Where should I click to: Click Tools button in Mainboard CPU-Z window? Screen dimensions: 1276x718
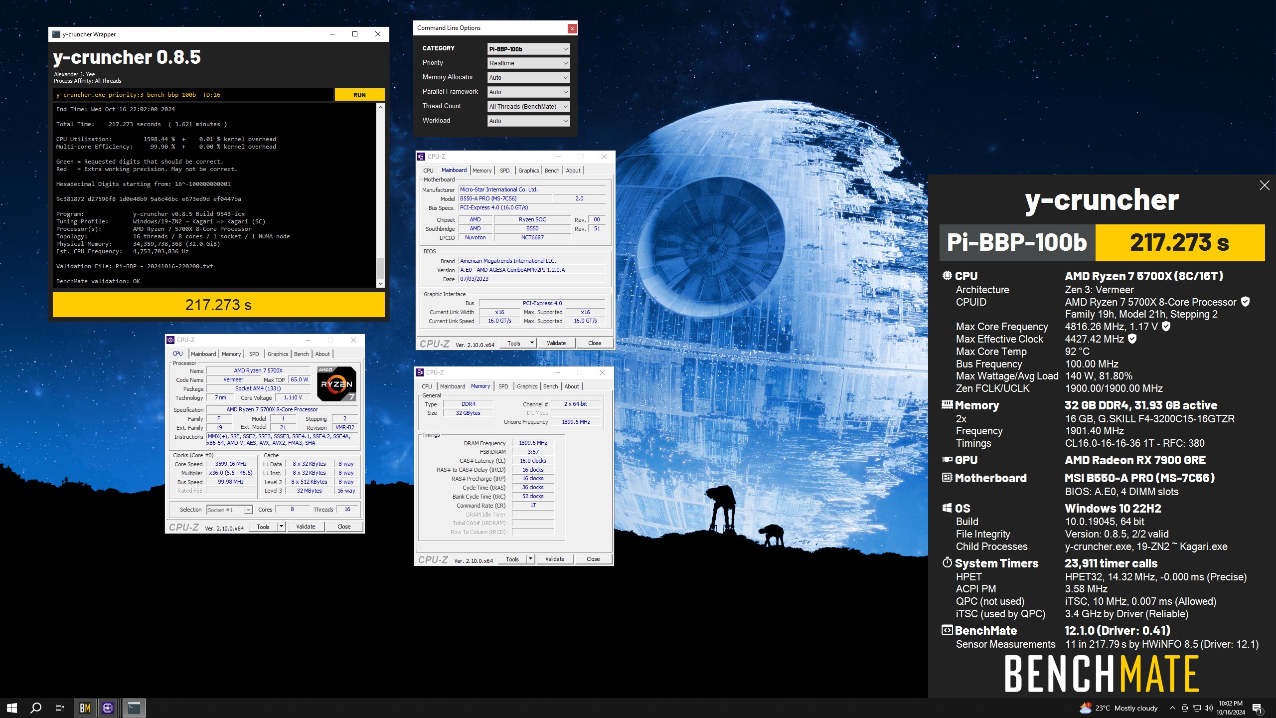point(514,343)
